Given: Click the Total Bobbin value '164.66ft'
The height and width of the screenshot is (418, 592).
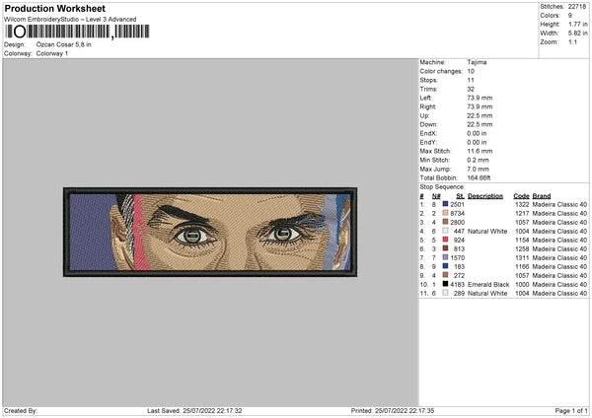Looking at the screenshot, I should [479, 177].
